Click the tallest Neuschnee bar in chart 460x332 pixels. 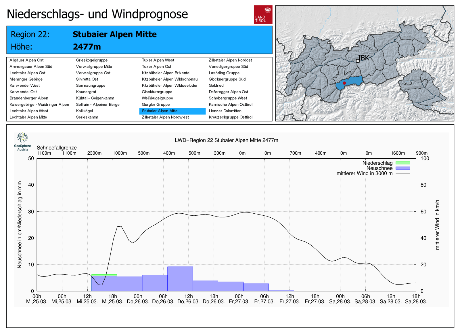click(180, 279)
